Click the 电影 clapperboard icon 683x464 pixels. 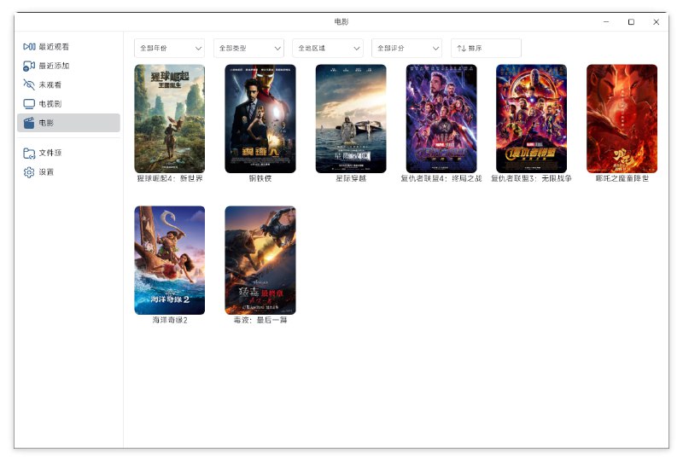coord(29,123)
